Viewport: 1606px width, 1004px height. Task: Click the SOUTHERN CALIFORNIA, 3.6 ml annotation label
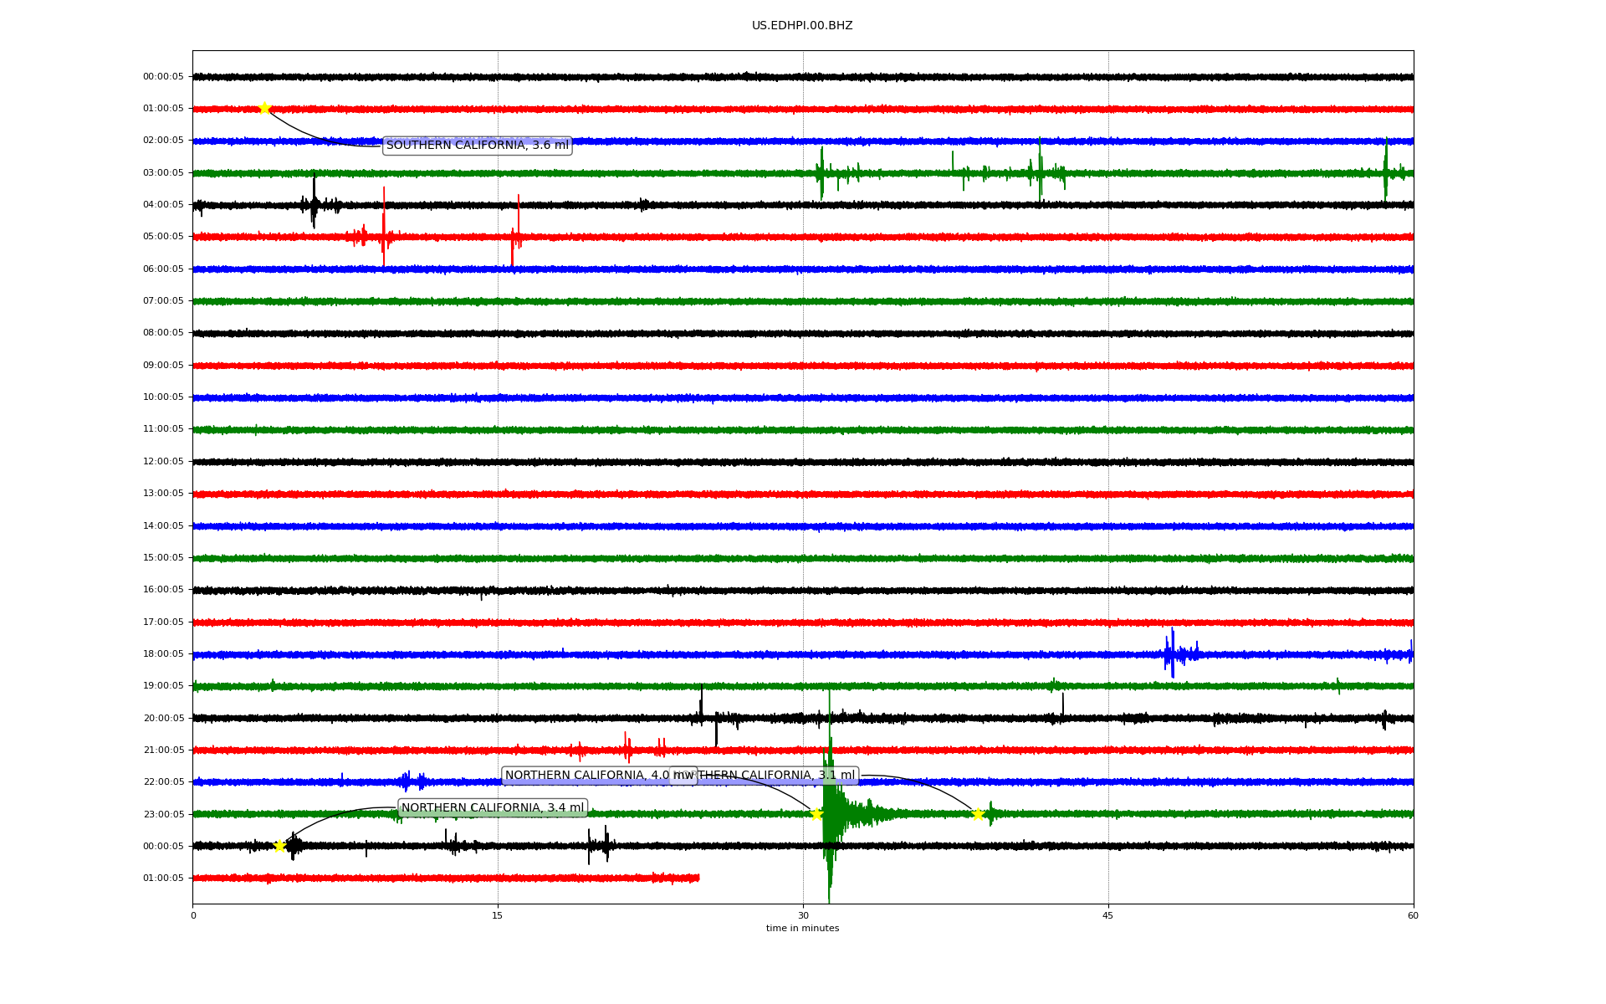(x=477, y=146)
